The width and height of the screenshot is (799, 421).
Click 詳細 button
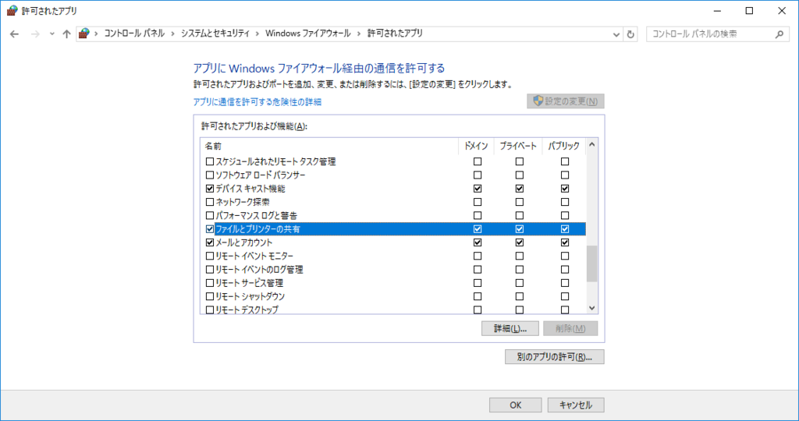coord(510,328)
